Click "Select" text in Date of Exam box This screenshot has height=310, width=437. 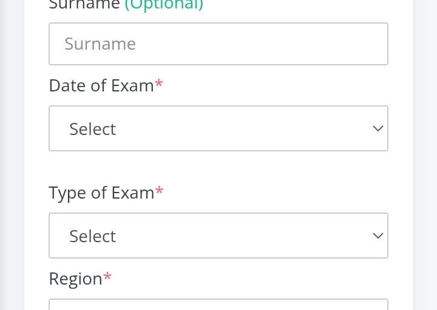pos(92,129)
